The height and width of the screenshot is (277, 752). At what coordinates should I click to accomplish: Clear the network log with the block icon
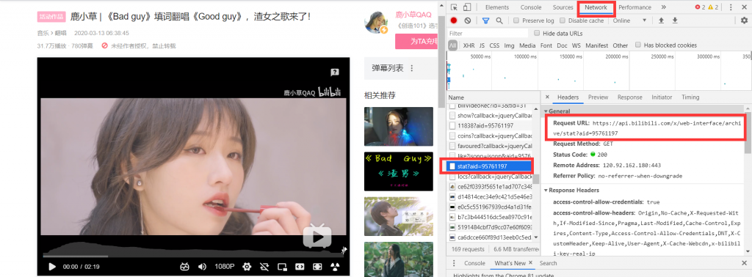pos(467,21)
